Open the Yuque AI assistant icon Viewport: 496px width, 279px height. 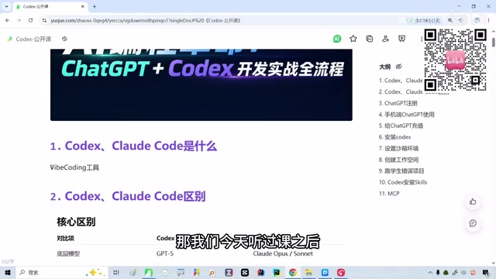337,39
